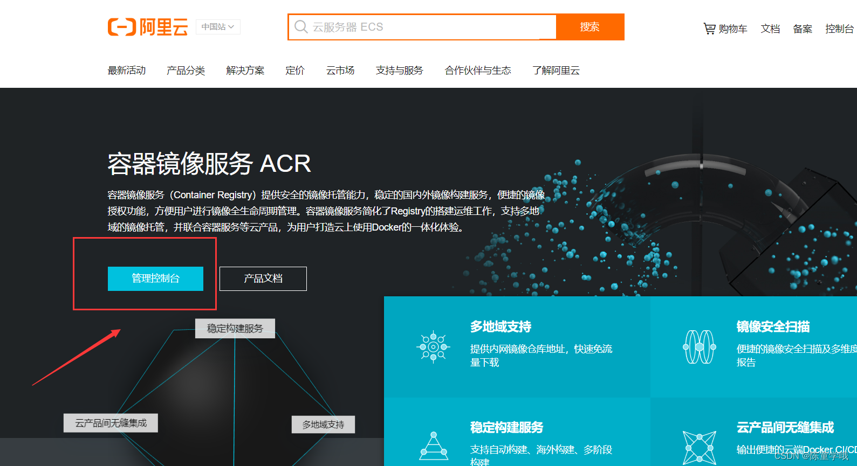Screen dimensions: 857x466
Task: Open the 中国站 region dropdown
Action: pos(218,27)
